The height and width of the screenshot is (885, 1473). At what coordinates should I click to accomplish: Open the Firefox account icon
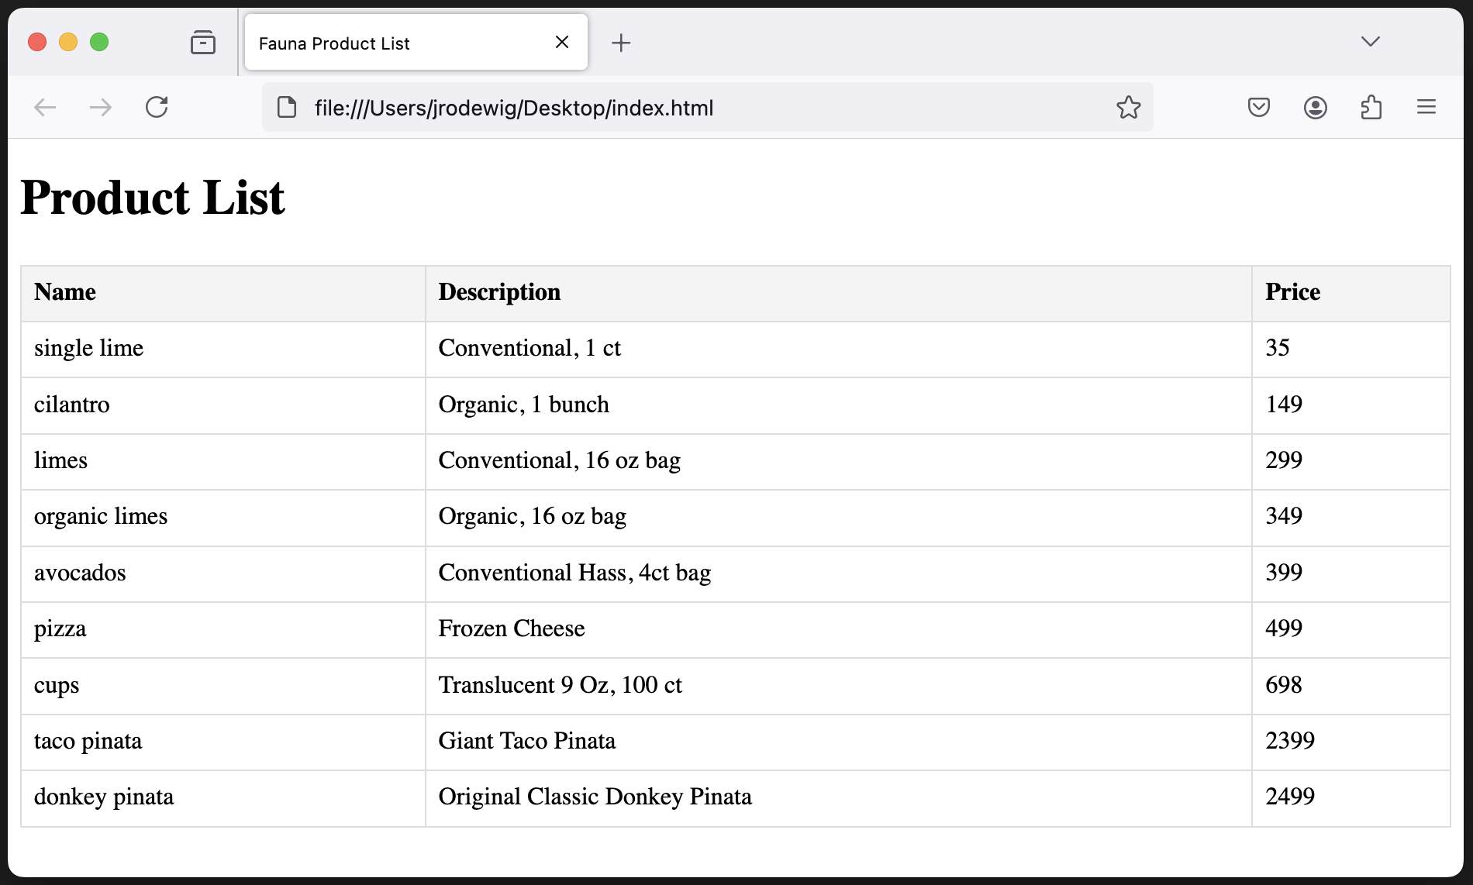tap(1315, 107)
